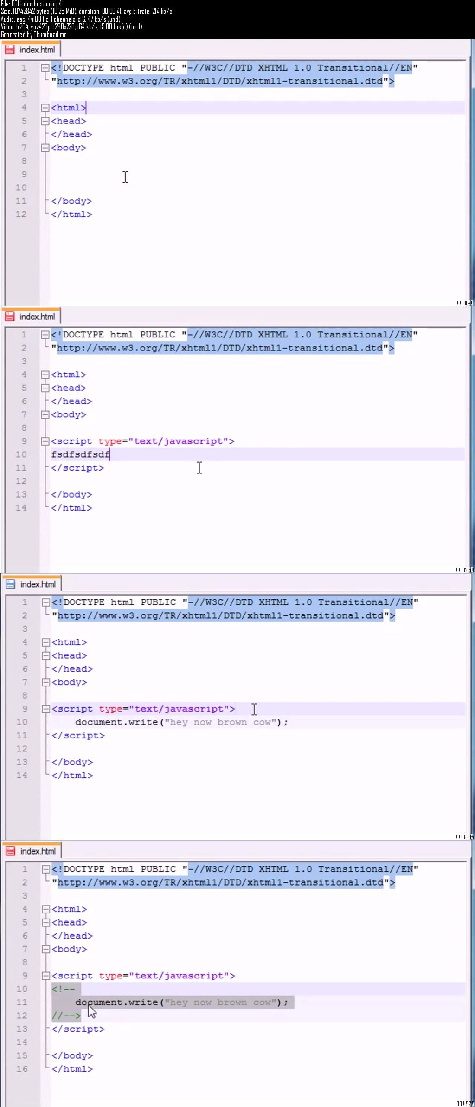Click the opening comment marker <!-- on line 10
Screen dimensions: 475x1107
click(63, 989)
